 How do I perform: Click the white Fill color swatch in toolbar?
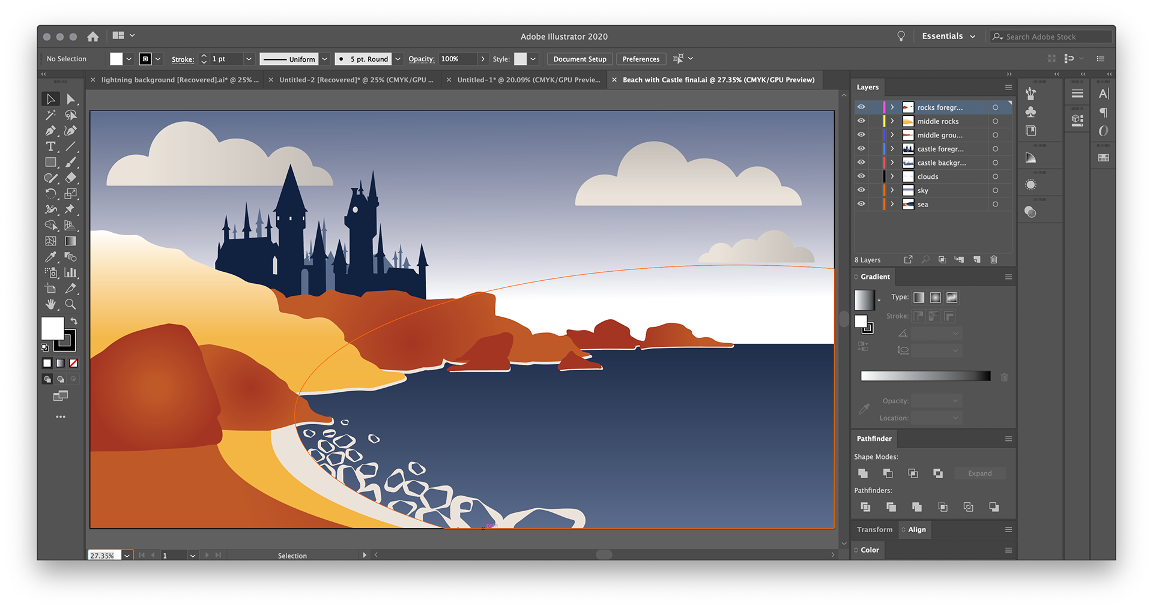click(x=52, y=328)
